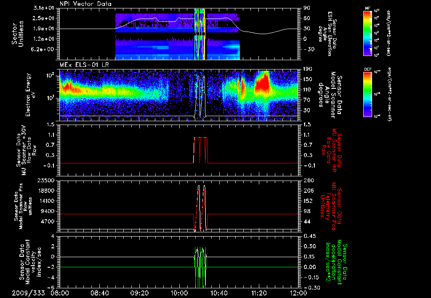This screenshot has width=431, height=298.
Task: Select the 'NPI Vector Data' panel title
Action: pyautogui.click(x=85, y=4)
